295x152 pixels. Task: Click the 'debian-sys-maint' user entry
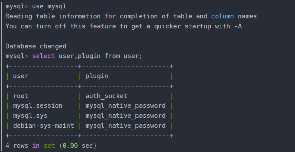[44, 126]
